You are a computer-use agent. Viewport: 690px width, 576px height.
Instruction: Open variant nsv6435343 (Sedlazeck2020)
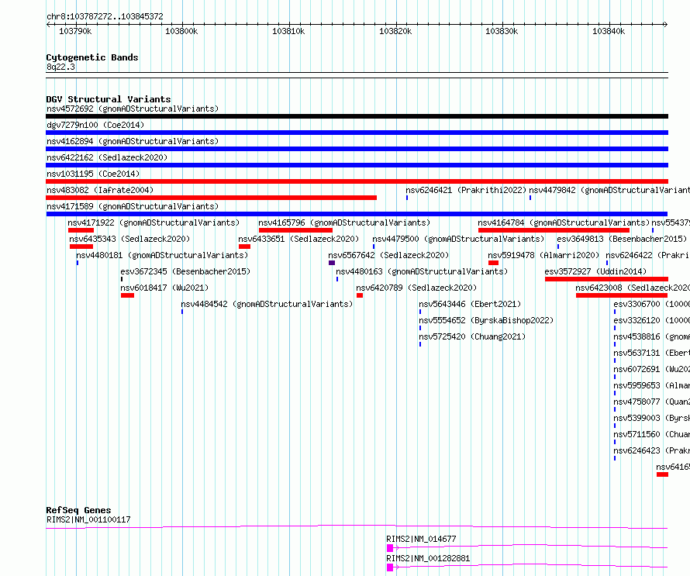coord(129,239)
